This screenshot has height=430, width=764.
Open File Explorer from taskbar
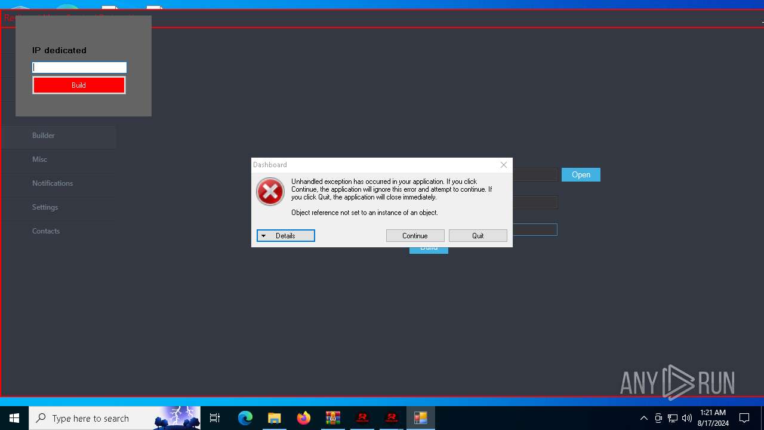pos(275,418)
